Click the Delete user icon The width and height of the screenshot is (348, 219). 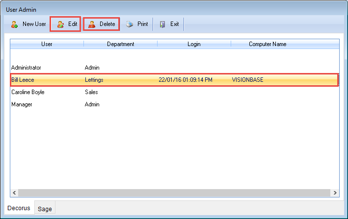[92, 24]
